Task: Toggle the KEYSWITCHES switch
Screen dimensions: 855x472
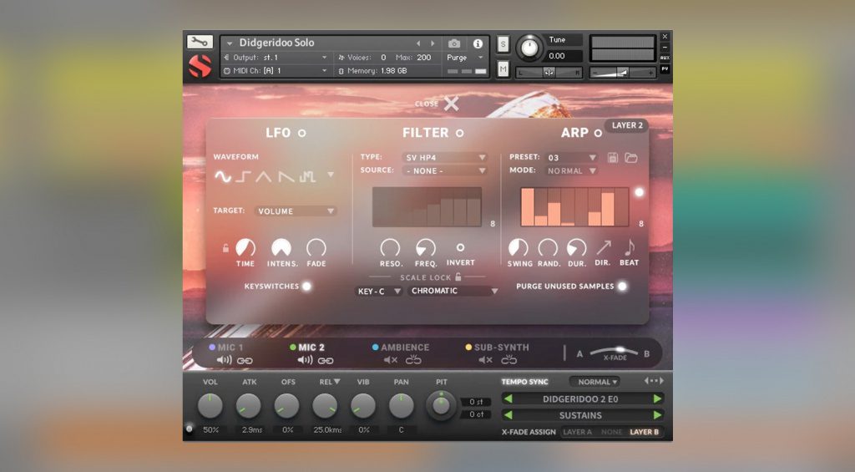Action: pyautogui.click(x=306, y=287)
